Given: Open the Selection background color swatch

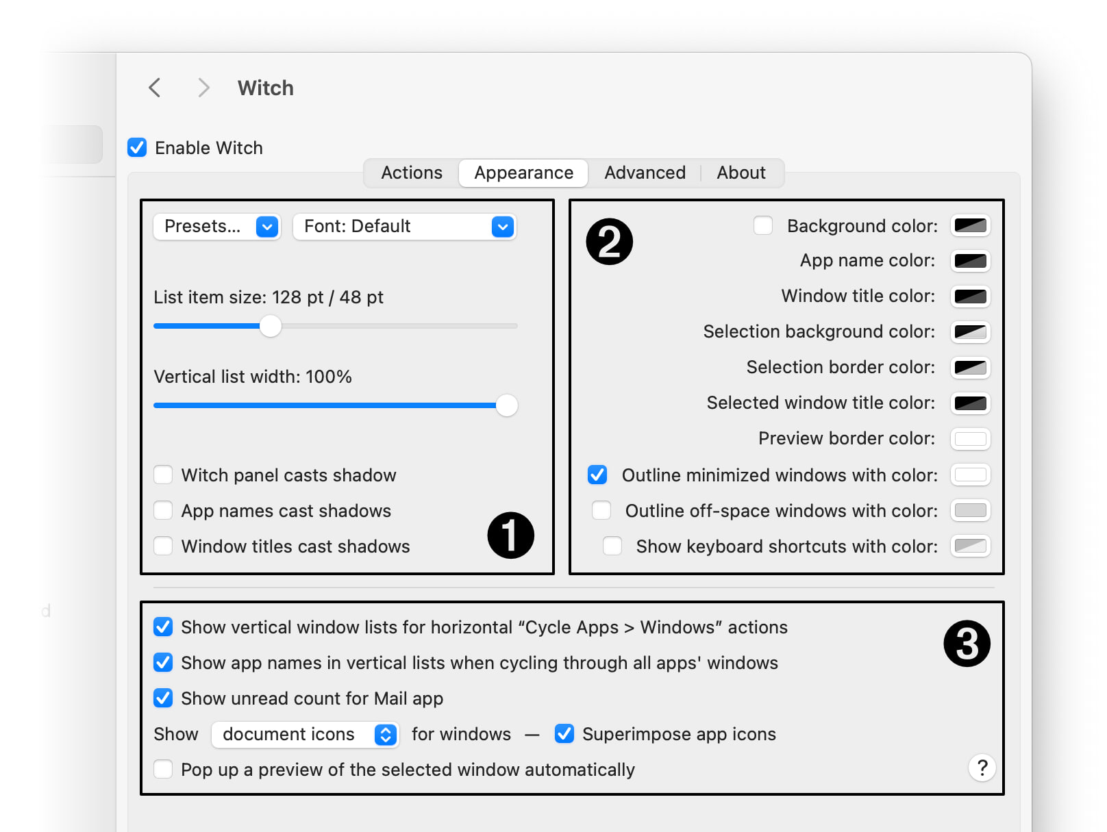Looking at the screenshot, I should 971,332.
